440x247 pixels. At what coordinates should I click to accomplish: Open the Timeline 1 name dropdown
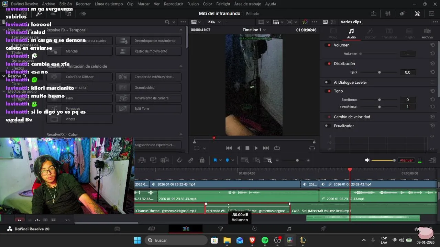tap(264, 30)
